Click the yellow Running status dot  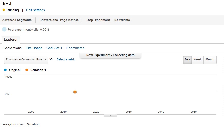[4, 10]
